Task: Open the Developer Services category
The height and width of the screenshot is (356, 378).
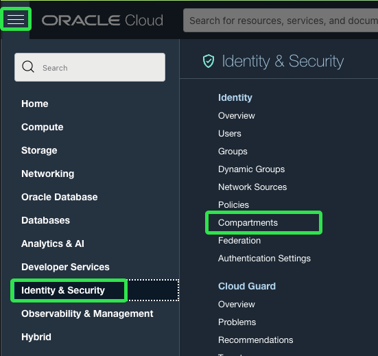Action: [x=65, y=267]
